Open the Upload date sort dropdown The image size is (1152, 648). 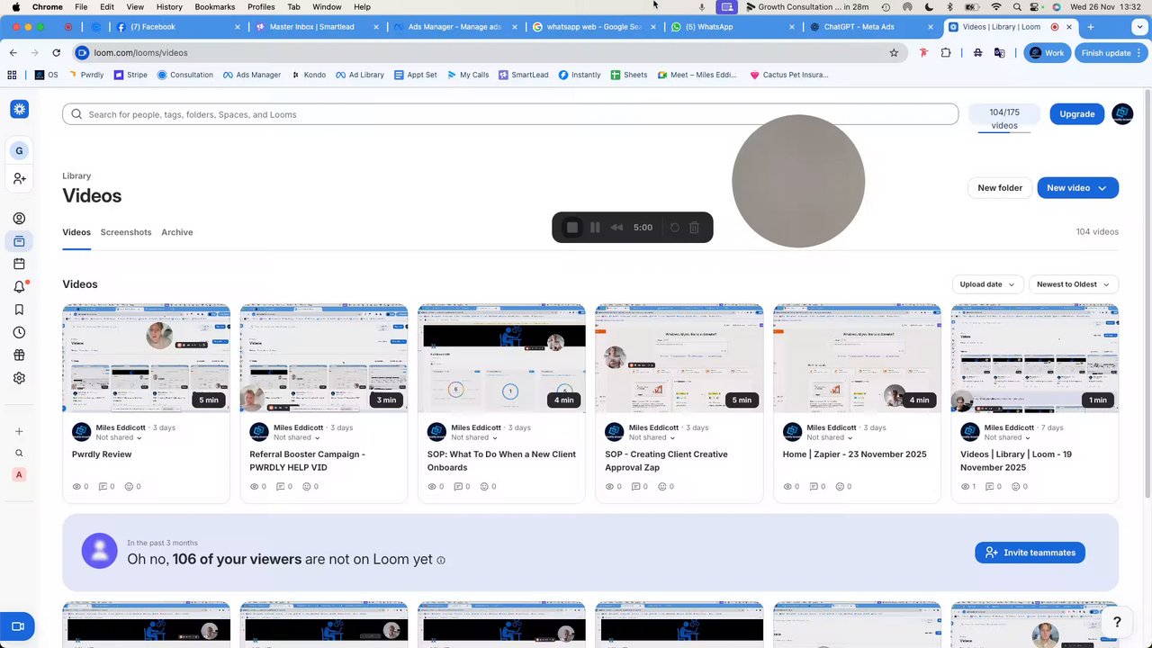tap(987, 284)
